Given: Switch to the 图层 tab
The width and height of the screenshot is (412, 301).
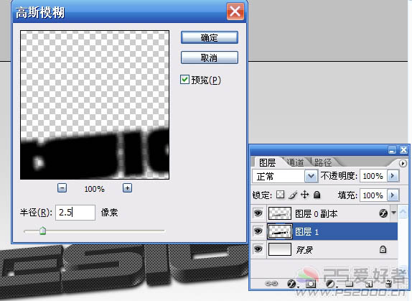Looking at the screenshot, I should click(267, 162).
